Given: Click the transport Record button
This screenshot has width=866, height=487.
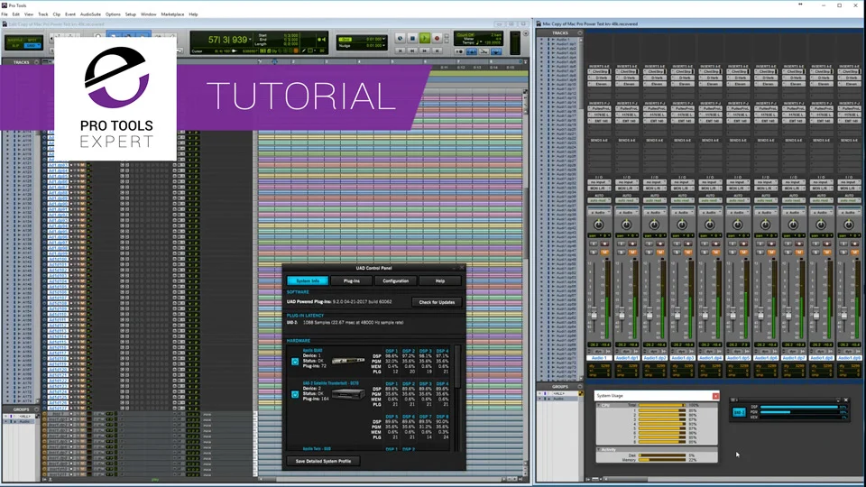Looking at the screenshot, I should 437,39.
